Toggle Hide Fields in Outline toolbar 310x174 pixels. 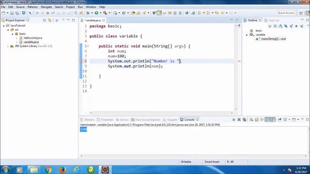286,26
